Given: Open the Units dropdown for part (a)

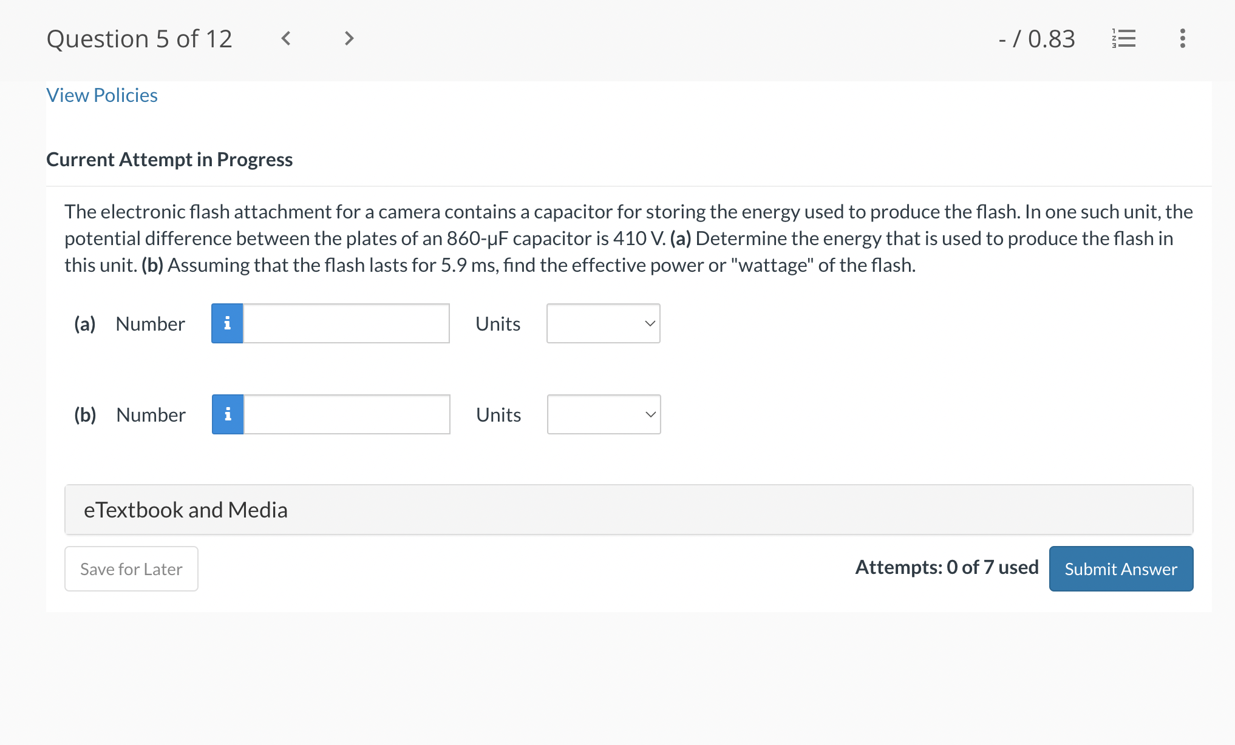Looking at the screenshot, I should (x=604, y=323).
